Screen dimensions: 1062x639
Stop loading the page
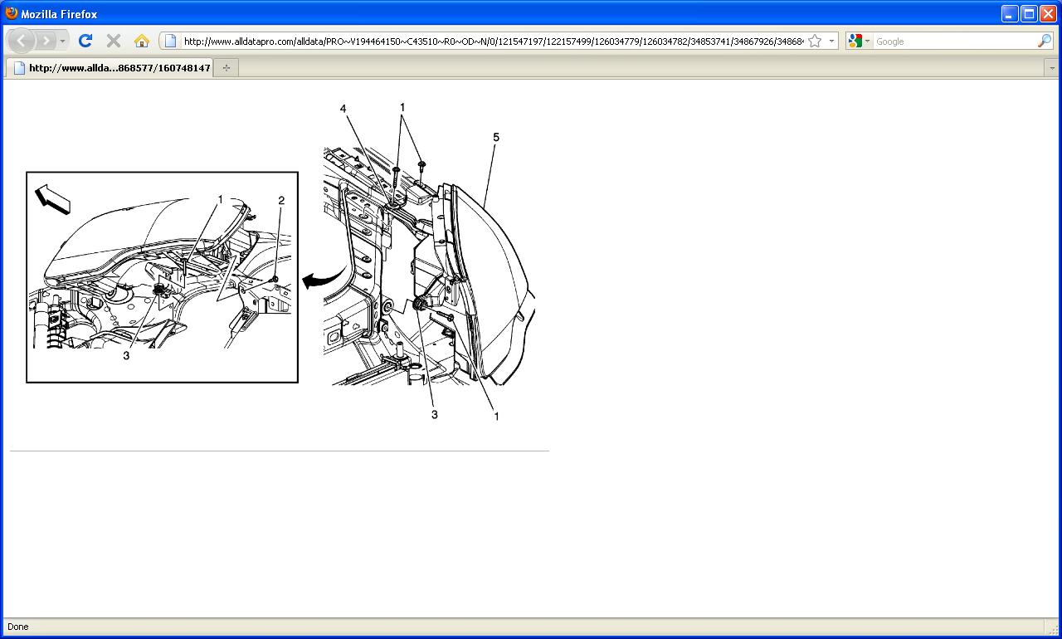pyautogui.click(x=114, y=41)
